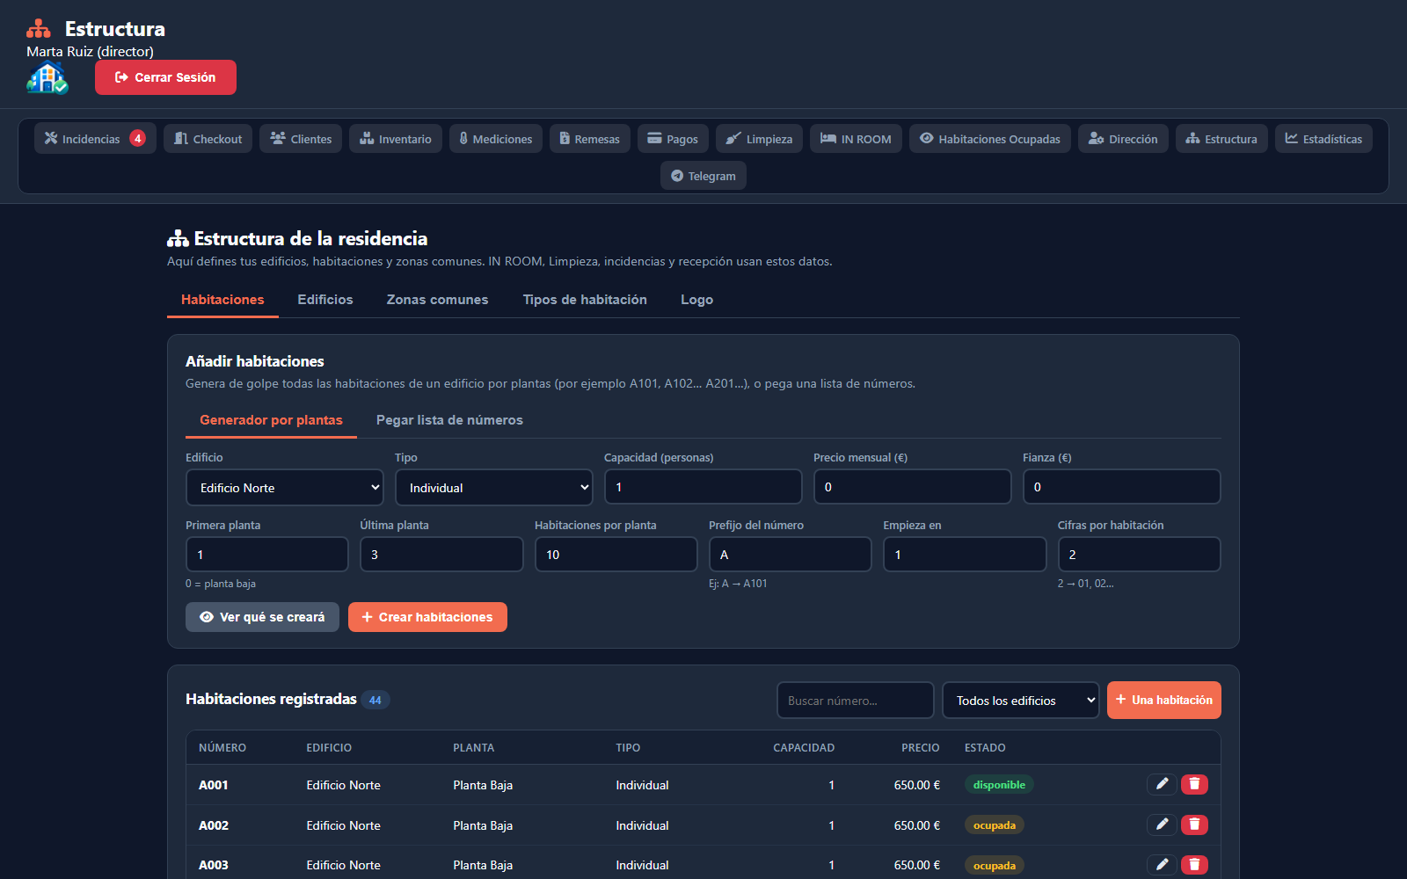
Task: Click the disponible status badge for A001
Action: coord(999,785)
